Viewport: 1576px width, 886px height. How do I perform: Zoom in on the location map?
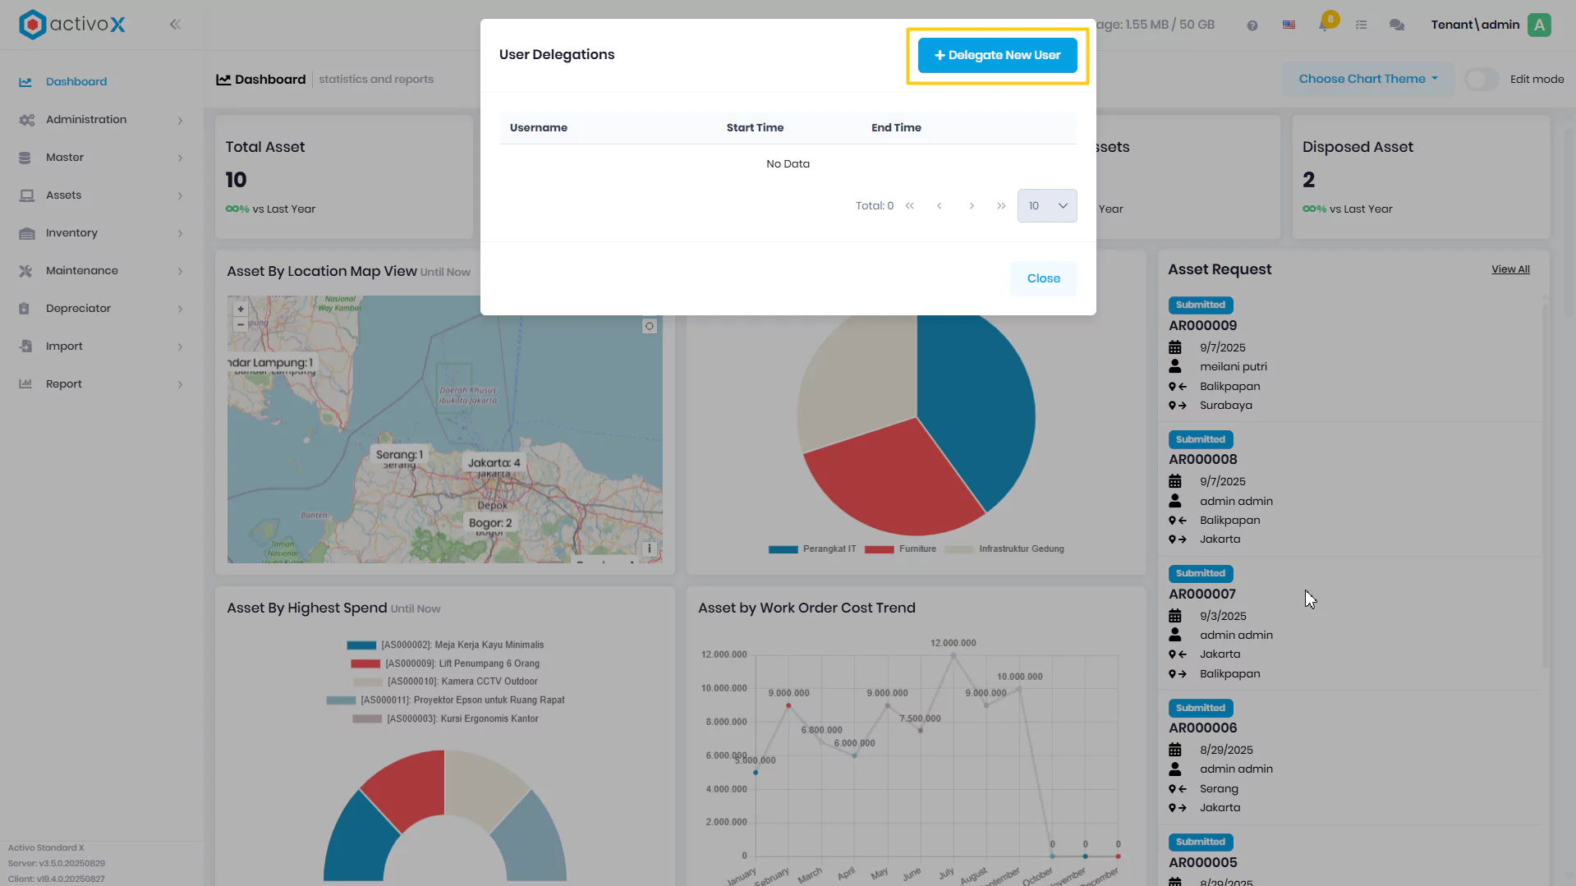pos(241,310)
